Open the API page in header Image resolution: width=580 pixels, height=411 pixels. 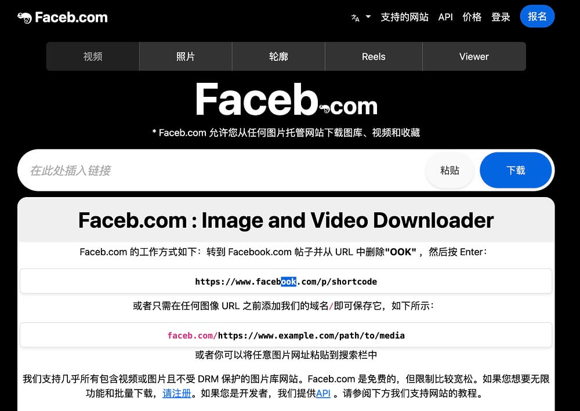(x=445, y=17)
